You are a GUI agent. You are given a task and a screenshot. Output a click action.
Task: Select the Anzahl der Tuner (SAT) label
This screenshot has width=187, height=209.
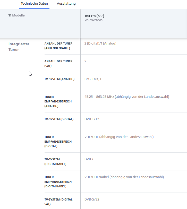click(x=58, y=64)
